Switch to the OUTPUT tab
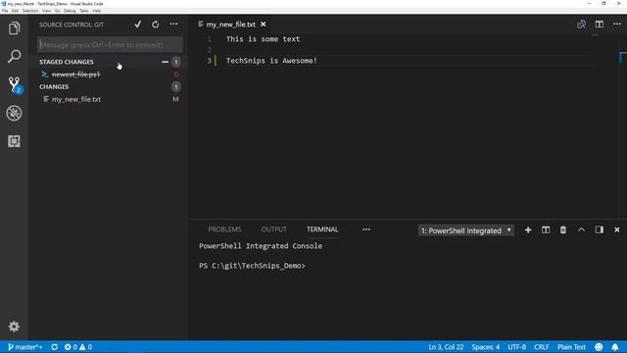The image size is (627, 353). click(274, 229)
